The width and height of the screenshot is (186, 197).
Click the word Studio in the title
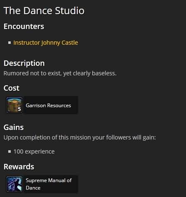69,11
